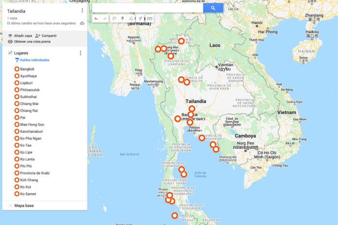The height and width of the screenshot is (225, 338).
Task: Click the Ayutthaya marker icon in list
Action: [17, 76]
